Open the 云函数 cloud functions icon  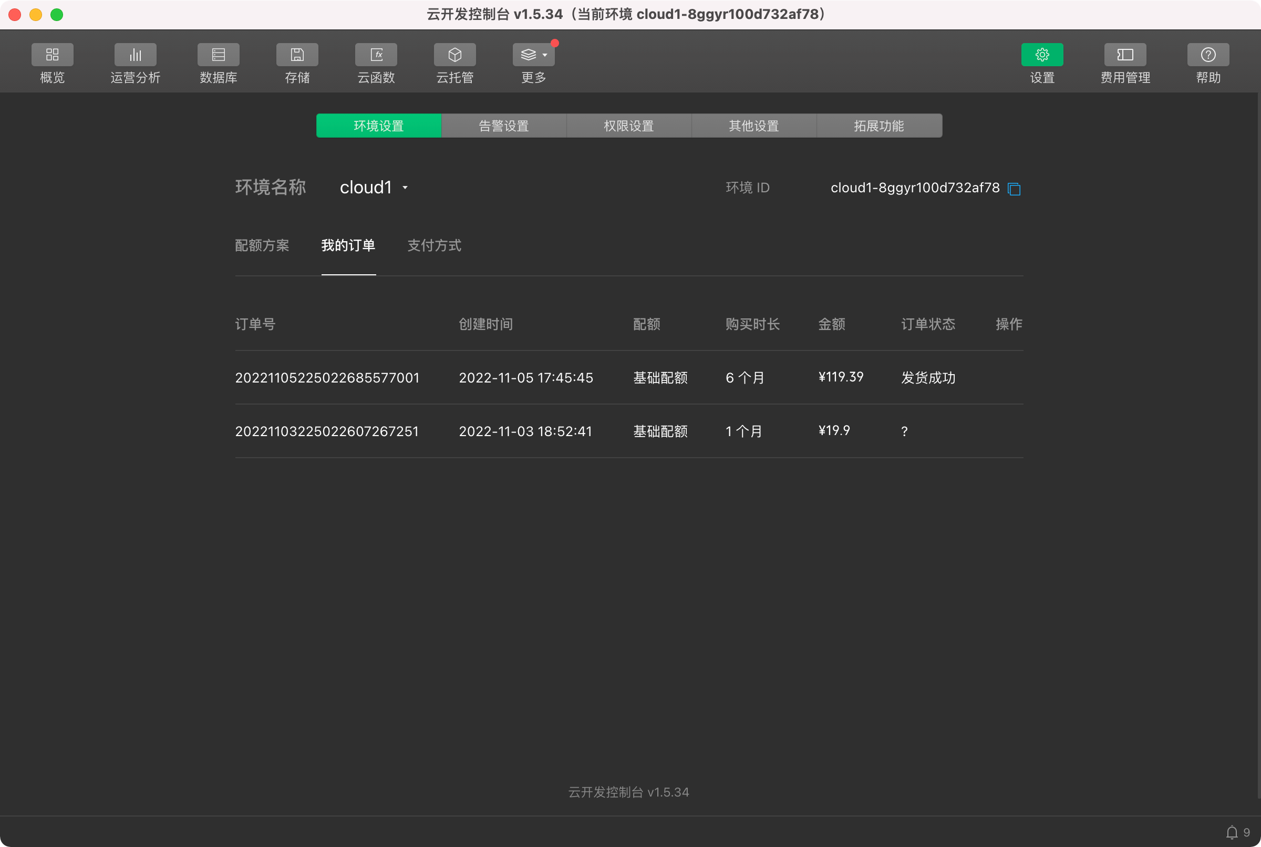pos(376,55)
